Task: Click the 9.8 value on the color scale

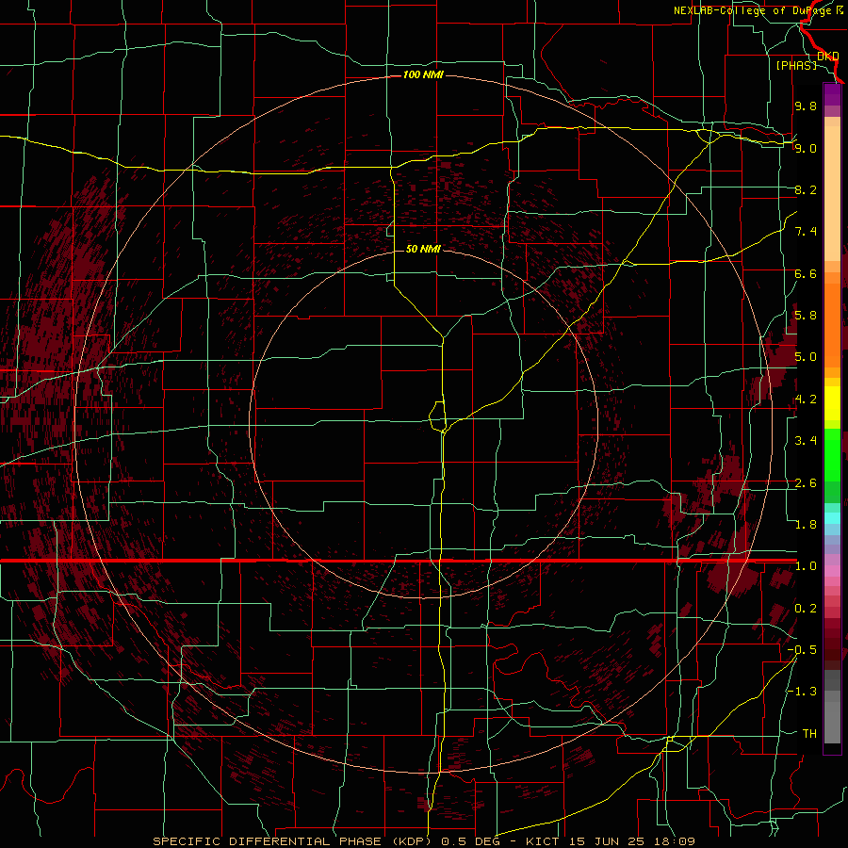Action: coord(806,106)
